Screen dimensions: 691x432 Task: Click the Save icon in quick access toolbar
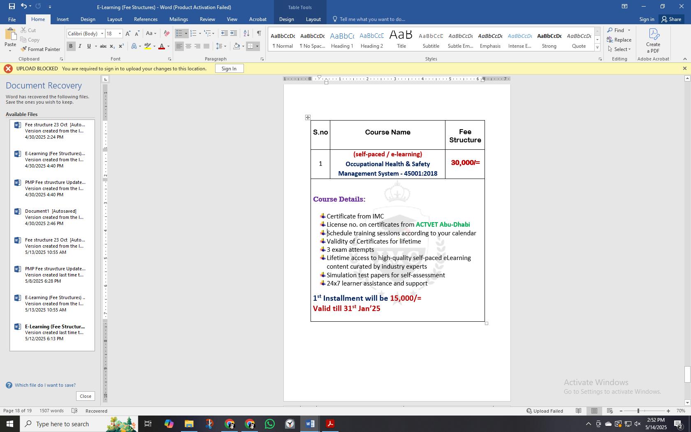click(12, 6)
